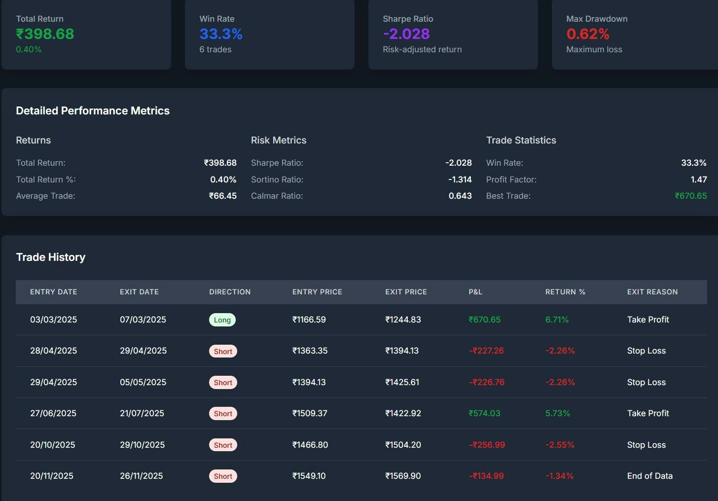Click the Trade History heading
718x501 pixels.
pos(51,257)
